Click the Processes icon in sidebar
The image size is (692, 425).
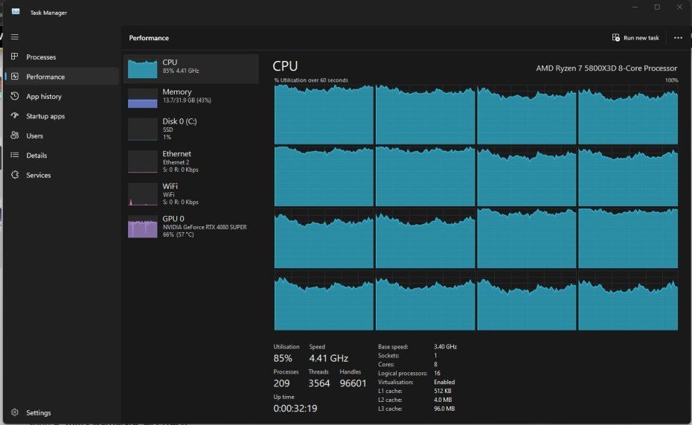[x=15, y=57]
